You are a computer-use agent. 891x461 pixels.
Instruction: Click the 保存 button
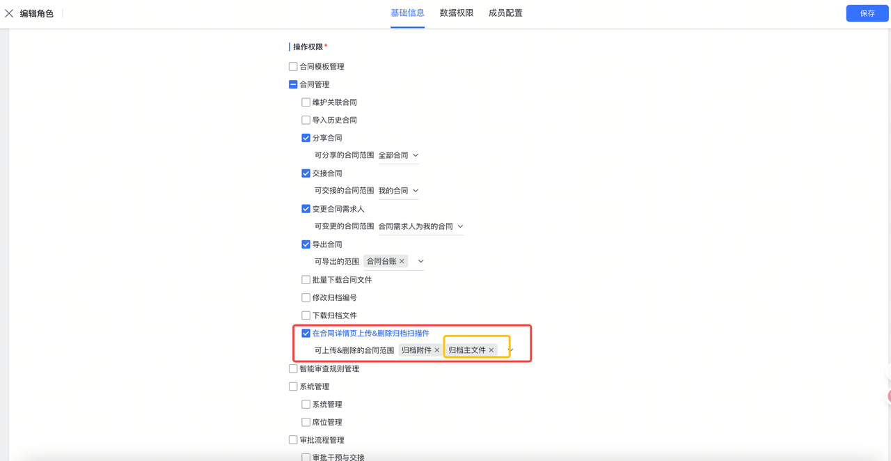tap(867, 13)
